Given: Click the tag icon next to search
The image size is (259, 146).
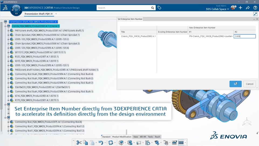Looking at the screenshot, I should pyautogui.click(x=159, y=8).
